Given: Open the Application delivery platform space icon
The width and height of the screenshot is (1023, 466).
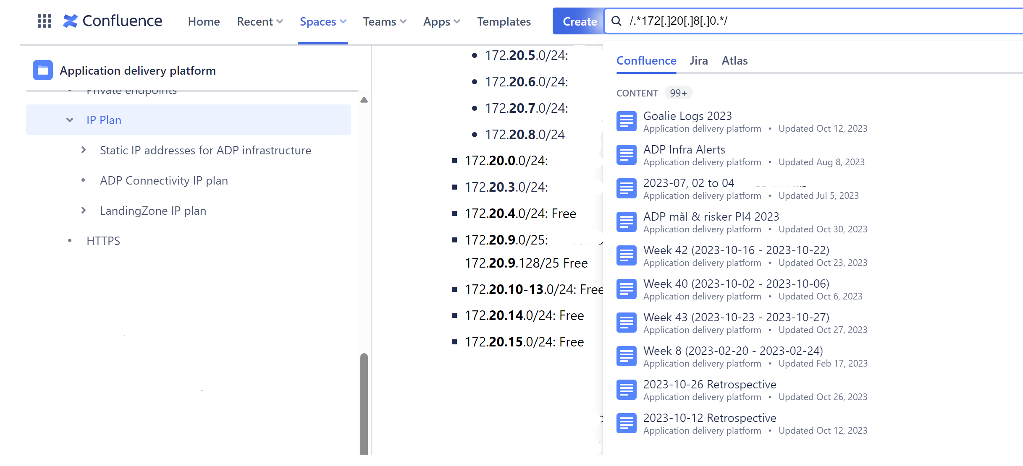Looking at the screenshot, I should [x=42, y=70].
